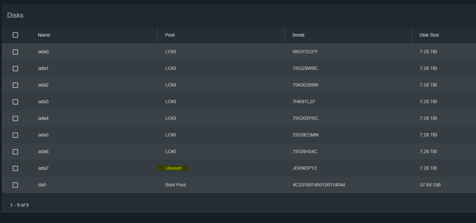Sort disks by the Name column

click(x=44, y=35)
